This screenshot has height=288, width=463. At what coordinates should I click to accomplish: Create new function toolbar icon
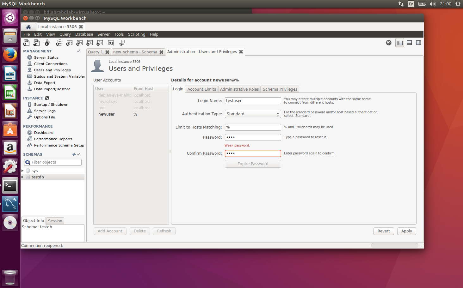pyautogui.click(x=100, y=43)
